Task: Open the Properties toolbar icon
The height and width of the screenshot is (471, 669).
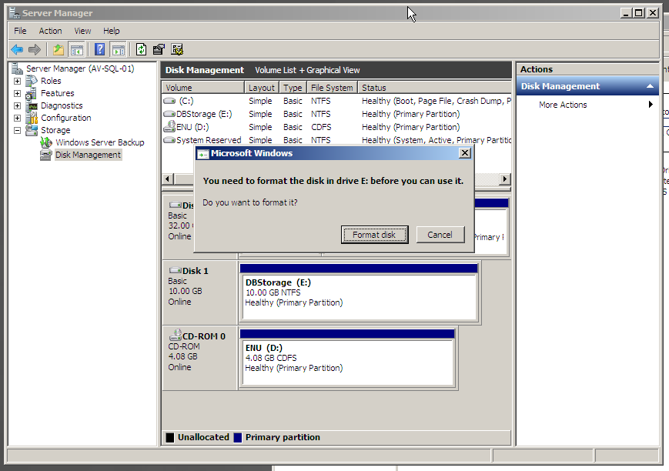Action: click(x=159, y=50)
